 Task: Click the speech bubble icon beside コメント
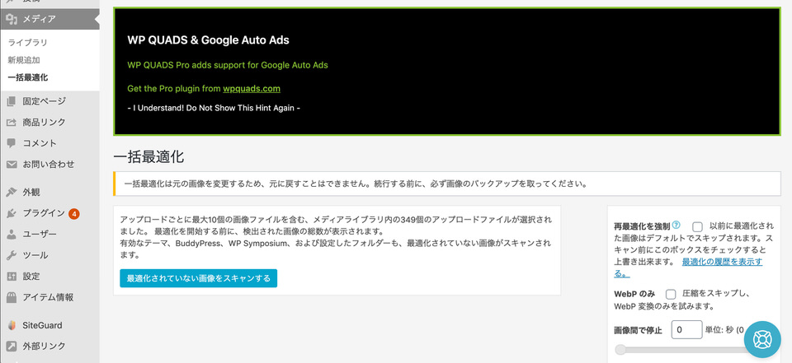coord(12,143)
